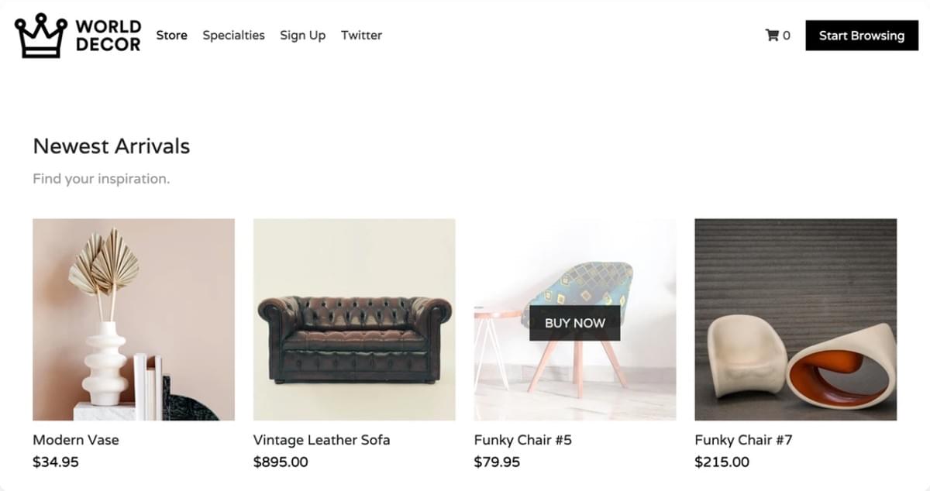View the Vintage Leather Sofa image
The width and height of the screenshot is (930, 491).
click(353, 320)
